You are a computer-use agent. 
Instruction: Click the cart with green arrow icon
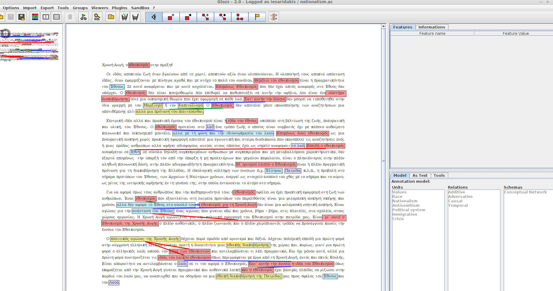(124, 17)
